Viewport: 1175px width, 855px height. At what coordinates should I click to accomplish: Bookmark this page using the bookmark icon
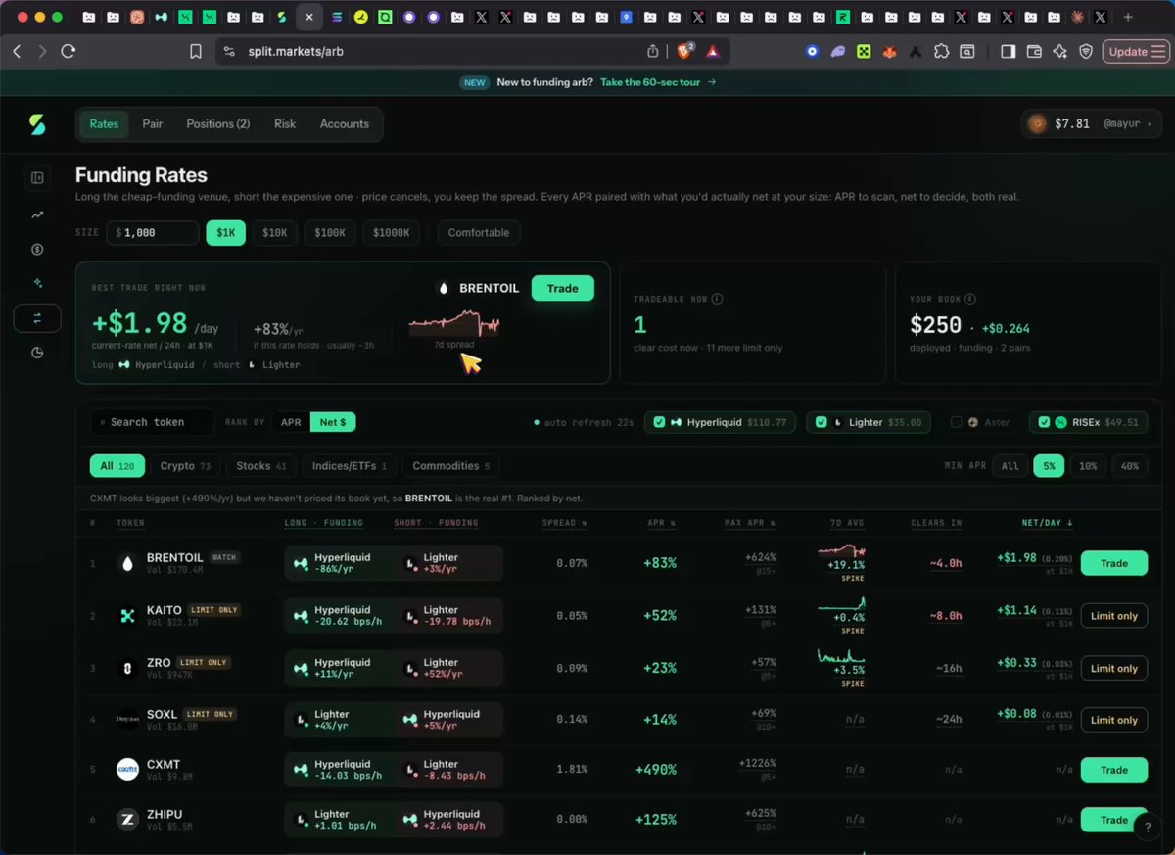(196, 51)
